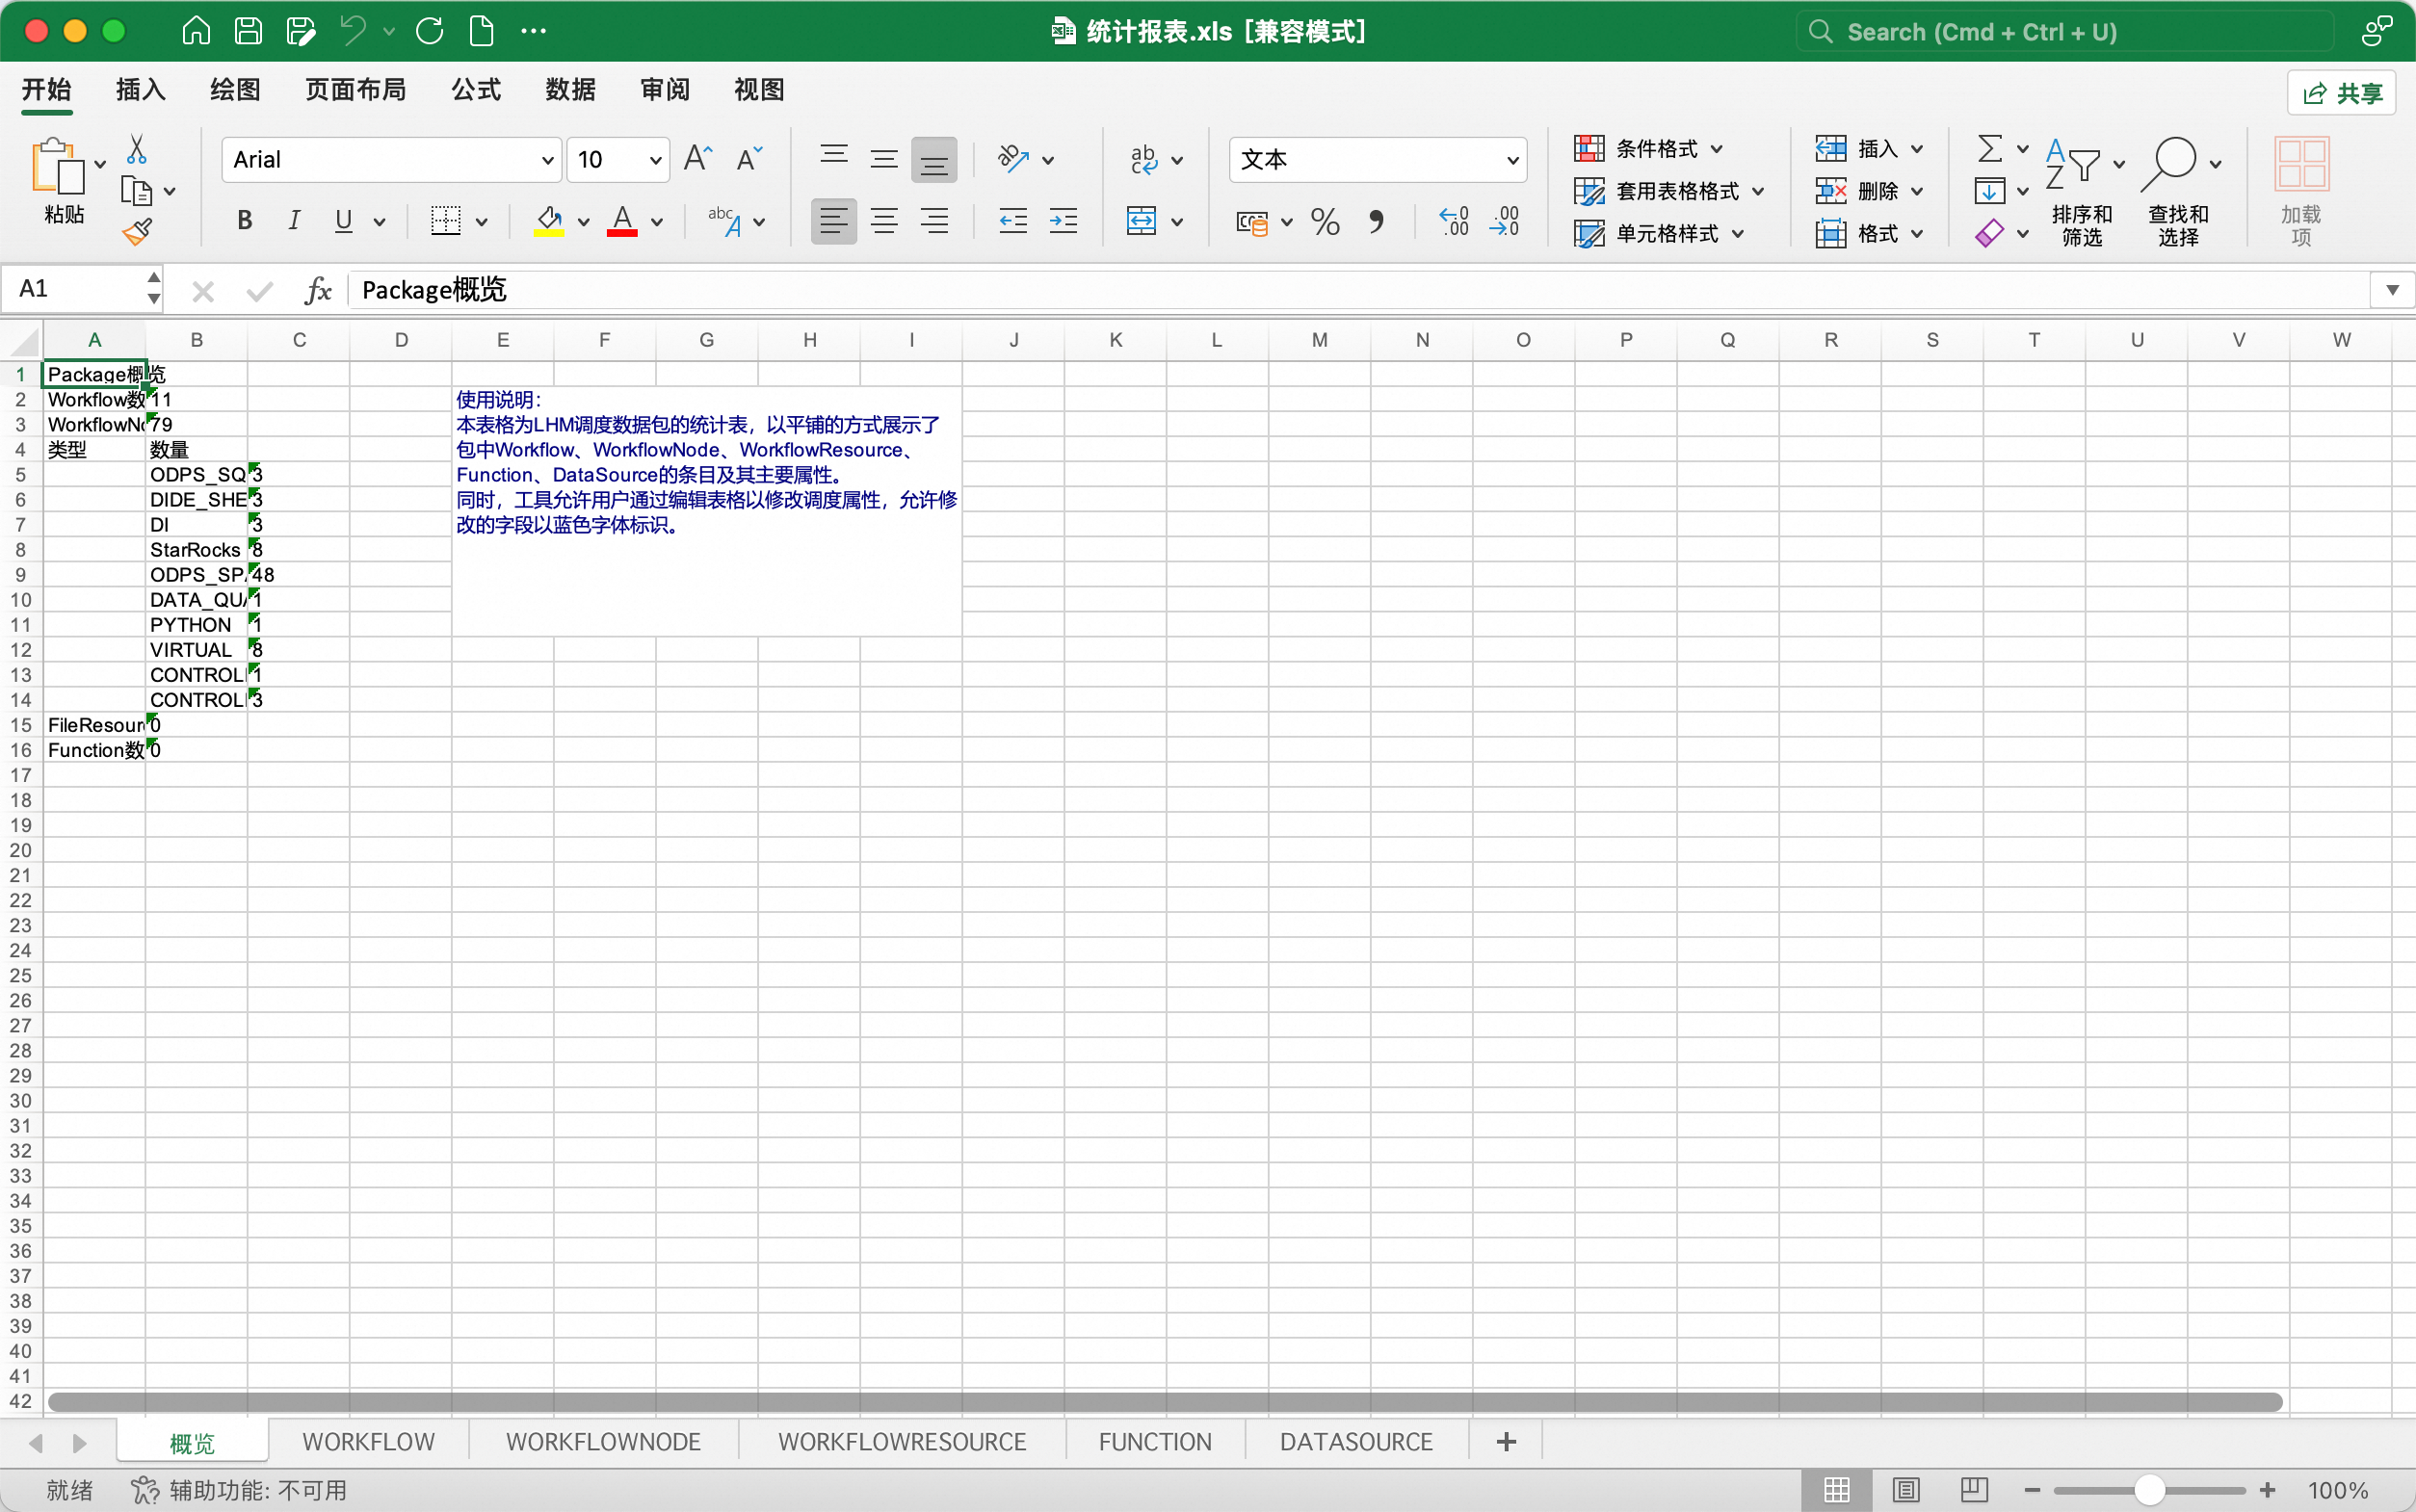Open the 插入 ribbon tab

pos(140,90)
